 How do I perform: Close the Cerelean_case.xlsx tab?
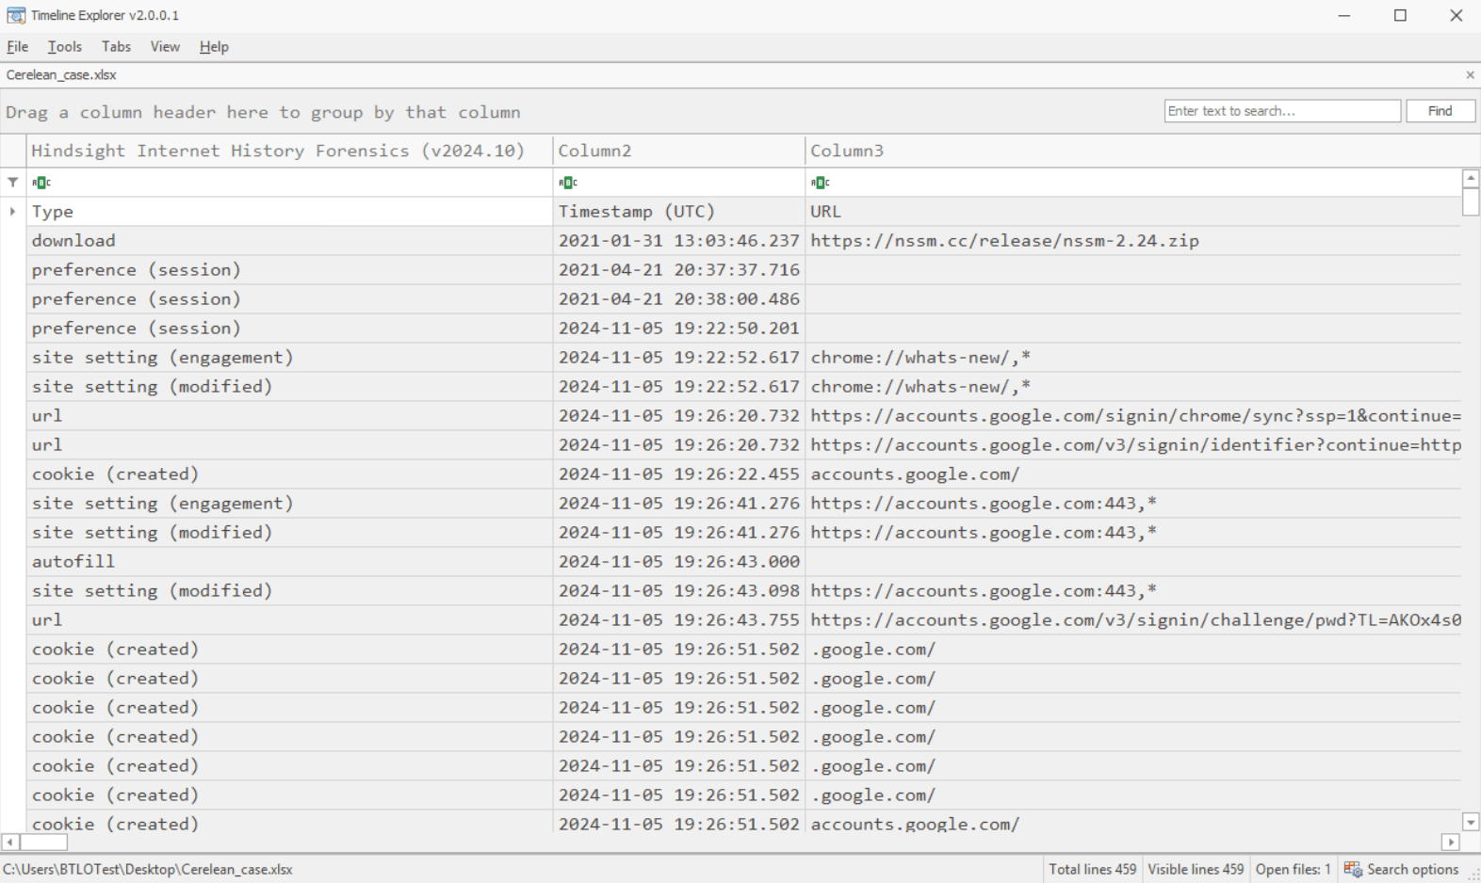coord(1470,75)
